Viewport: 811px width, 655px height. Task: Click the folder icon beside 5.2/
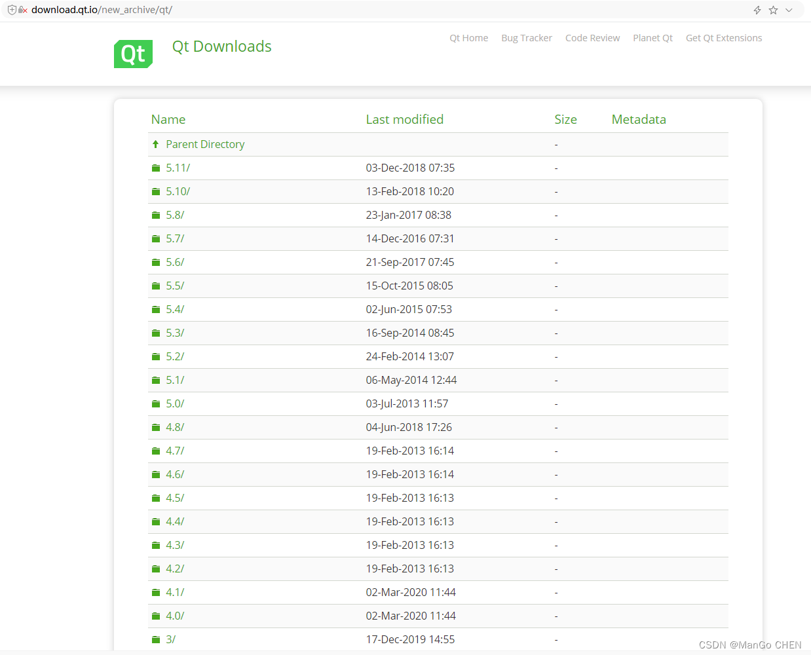(156, 357)
